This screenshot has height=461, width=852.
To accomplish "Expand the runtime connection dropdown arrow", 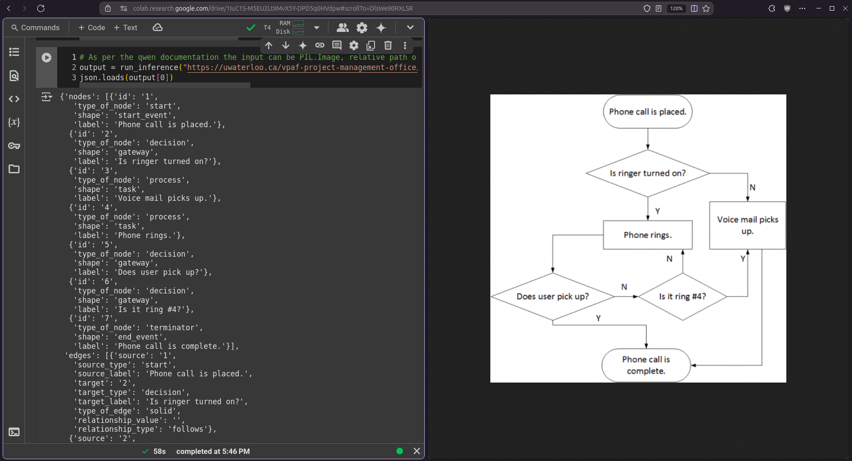I will [316, 27].
